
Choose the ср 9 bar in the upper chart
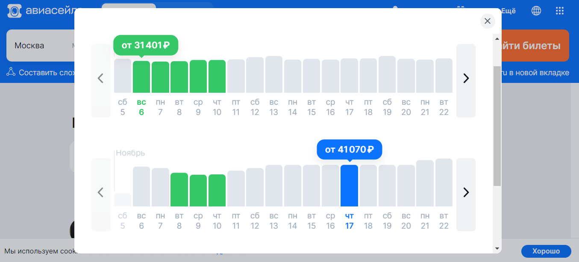click(x=198, y=77)
